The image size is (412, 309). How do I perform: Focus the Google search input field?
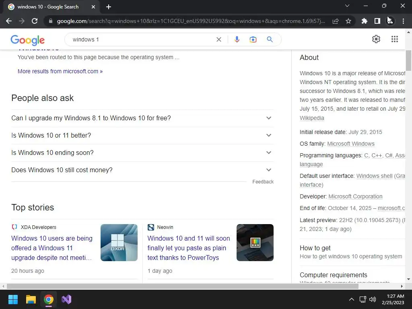click(142, 39)
